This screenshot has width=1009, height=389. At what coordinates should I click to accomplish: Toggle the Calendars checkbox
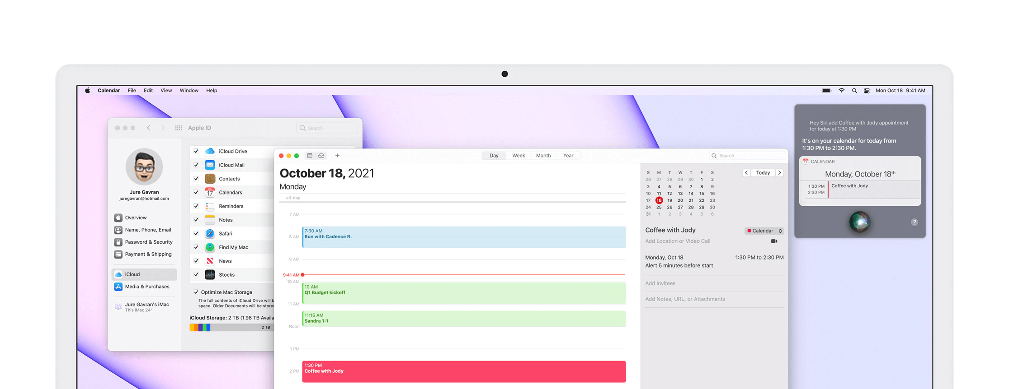tap(196, 192)
